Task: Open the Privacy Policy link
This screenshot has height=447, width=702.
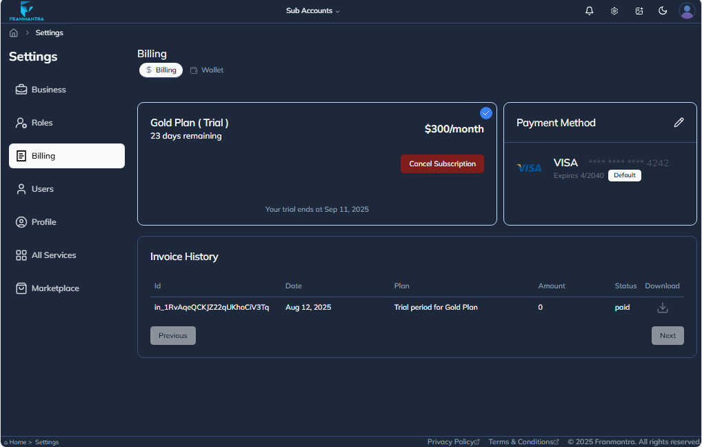Action: (x=452, y=441)
